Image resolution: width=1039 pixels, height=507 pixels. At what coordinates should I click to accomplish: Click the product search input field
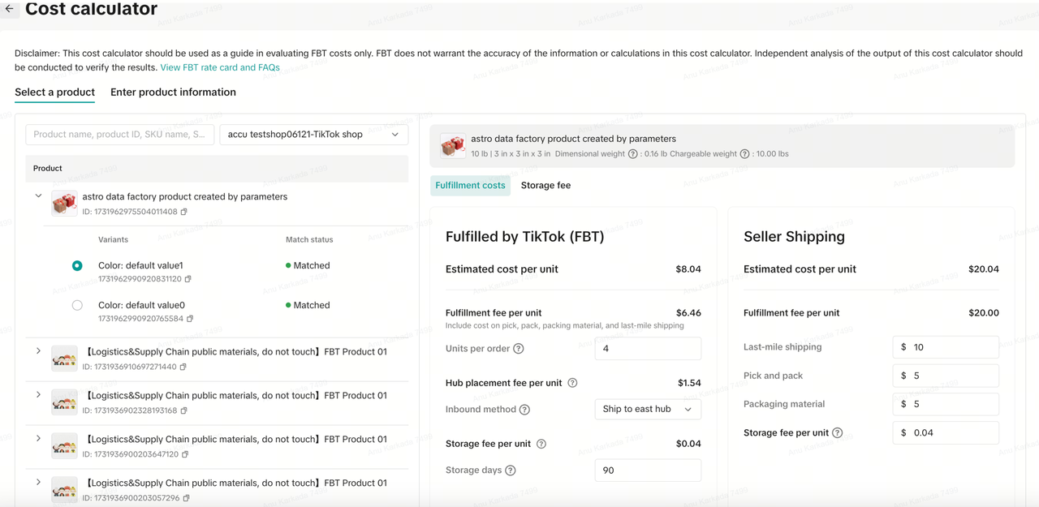(120, 135)
